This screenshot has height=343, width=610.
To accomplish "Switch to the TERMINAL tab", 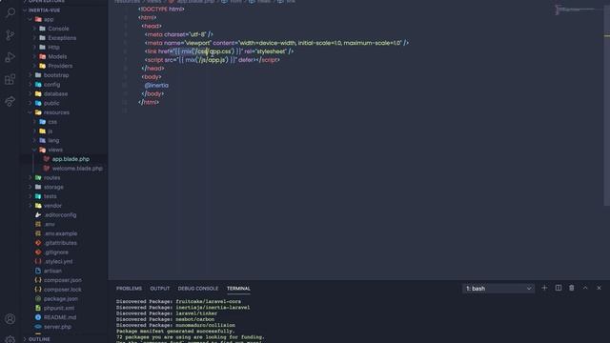I will 238,289.
